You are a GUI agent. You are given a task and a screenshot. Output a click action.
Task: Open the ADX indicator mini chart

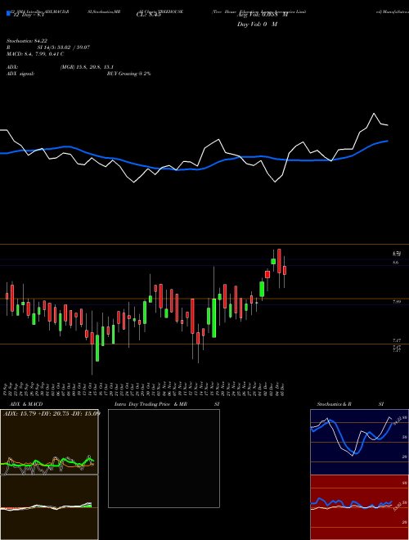coord(49,442)
